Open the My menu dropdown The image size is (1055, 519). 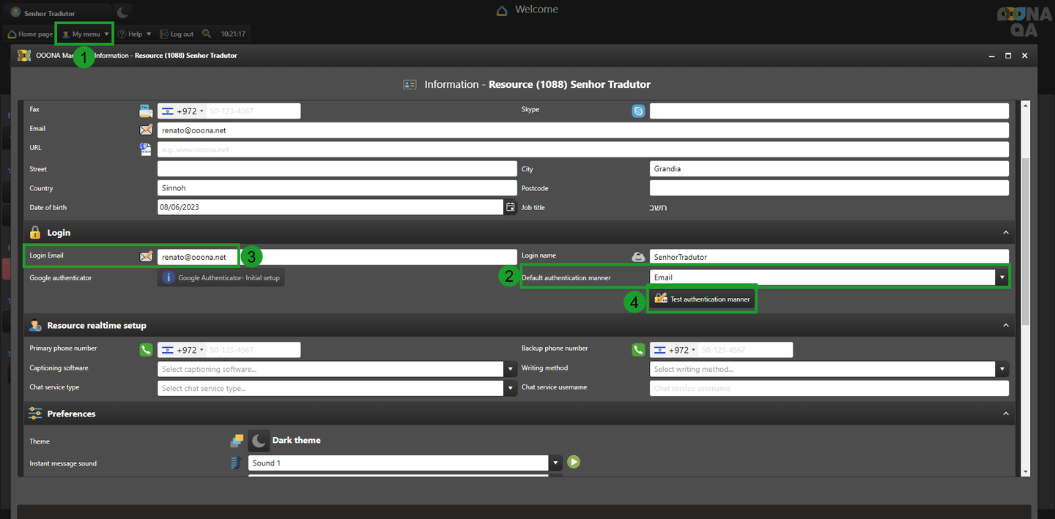(85, 34)
